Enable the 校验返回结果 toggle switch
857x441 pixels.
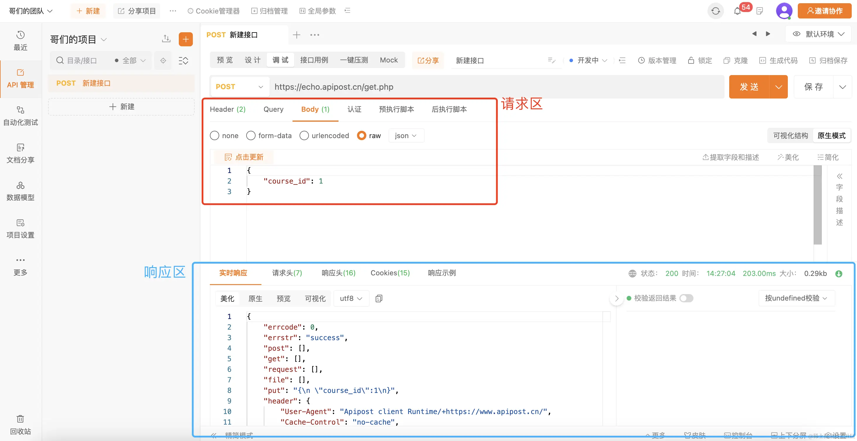coord(686,298)
